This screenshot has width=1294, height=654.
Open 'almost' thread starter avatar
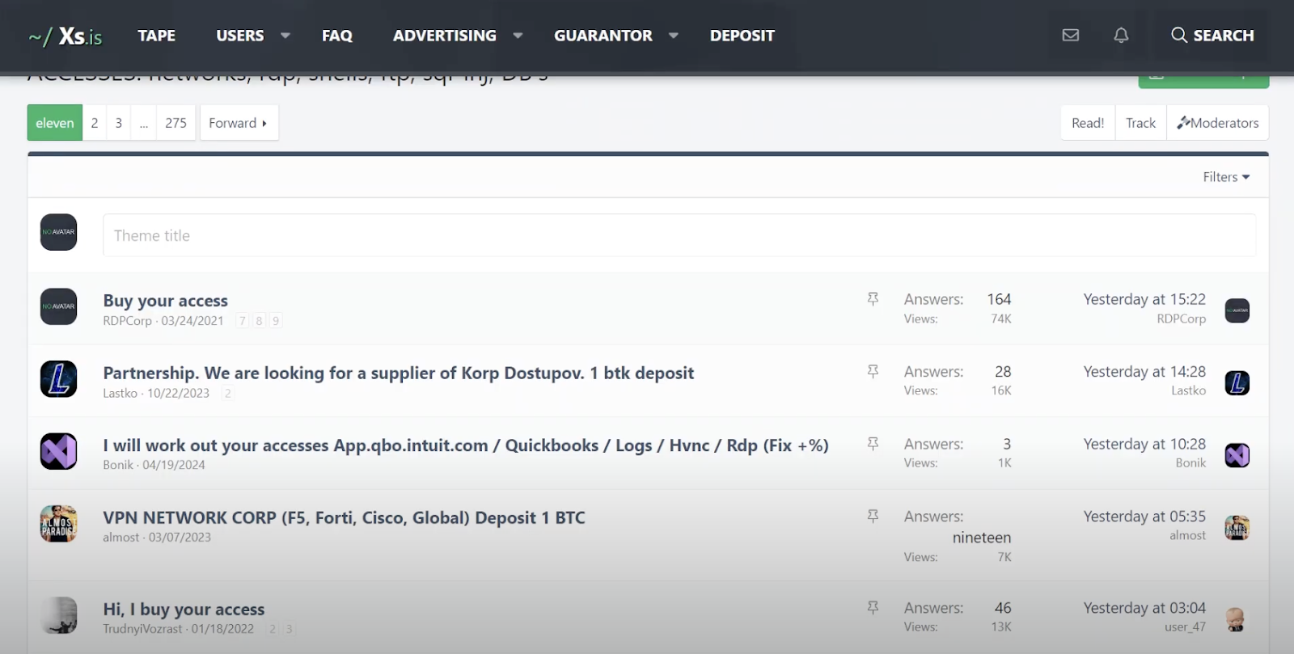pyautogui.click(x=58, y=524)
